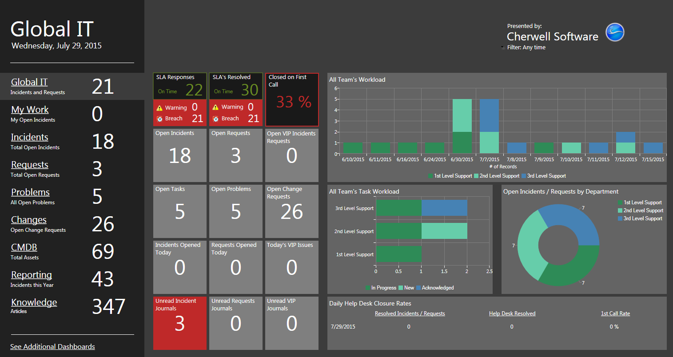Open the red Unread Incident Journals tile
The image size is (673, 357).
180,323
